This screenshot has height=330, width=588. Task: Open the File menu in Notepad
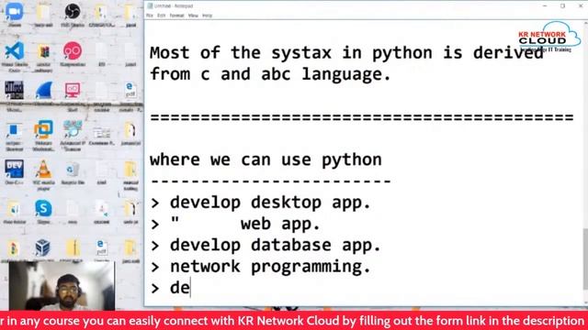pyautogui.click(x=150, y=16)
